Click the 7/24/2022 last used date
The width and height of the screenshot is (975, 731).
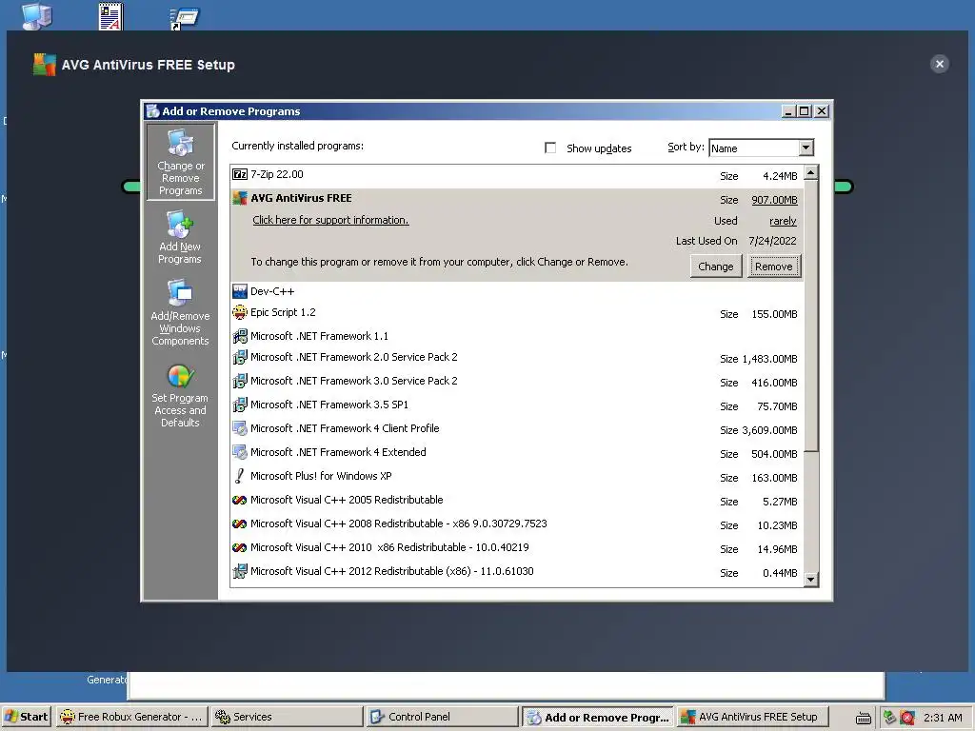(x=772, y=241)
